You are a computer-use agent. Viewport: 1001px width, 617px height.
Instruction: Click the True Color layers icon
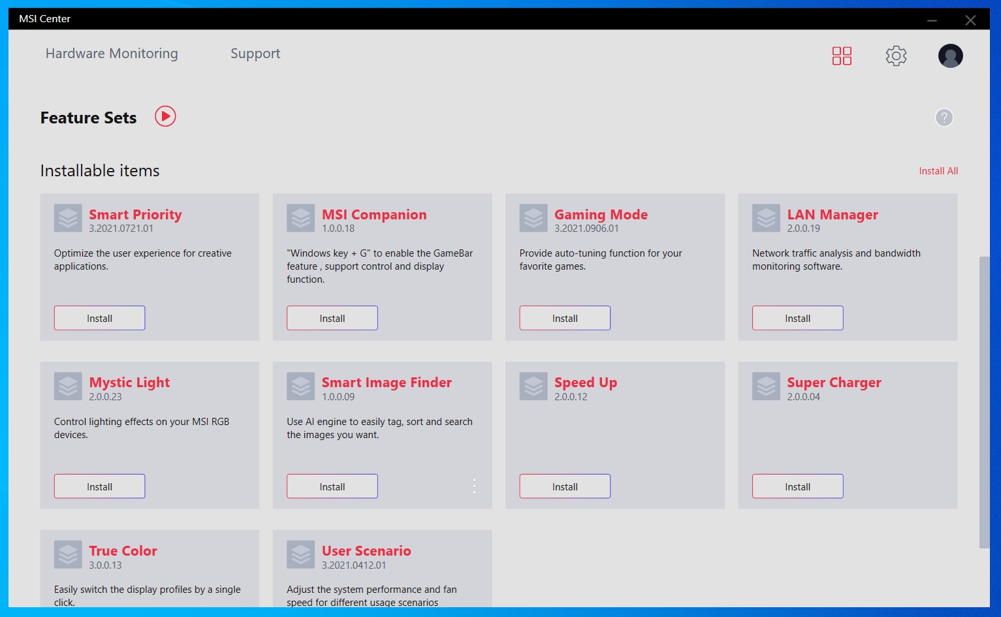(x=68, y=555)
